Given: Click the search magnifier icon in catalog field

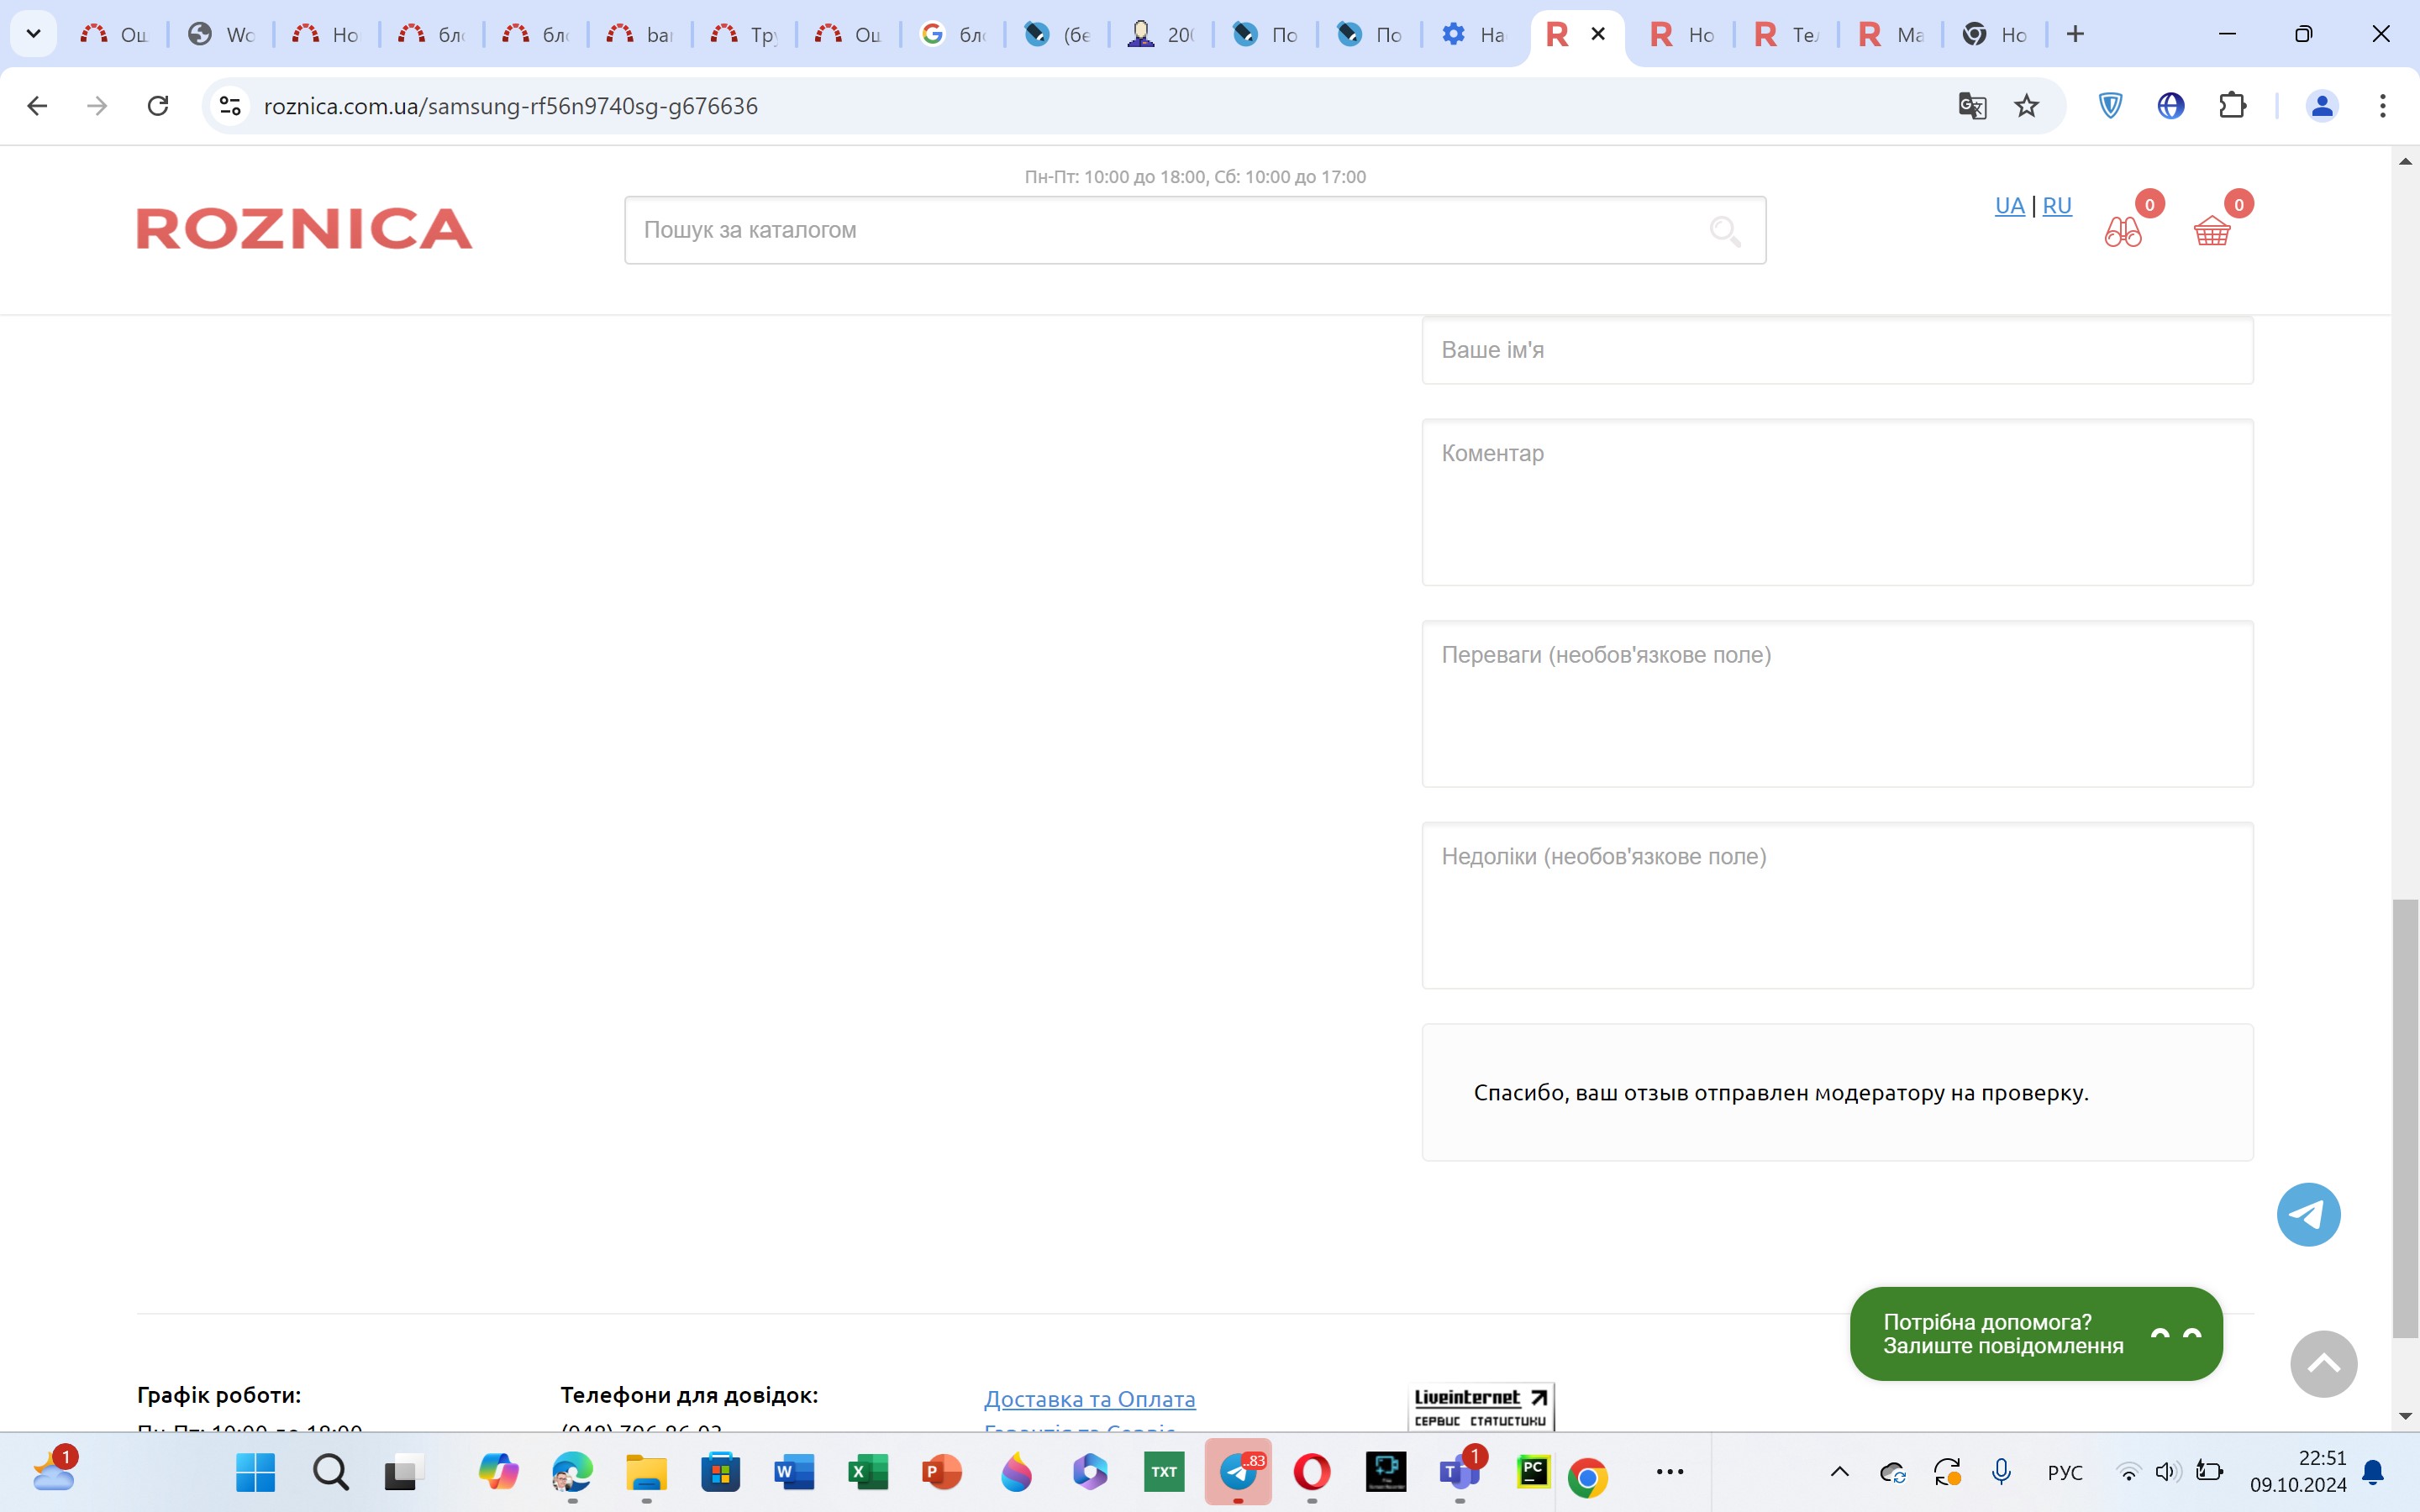Looking at the screenshot, I should click(1724, 231).
